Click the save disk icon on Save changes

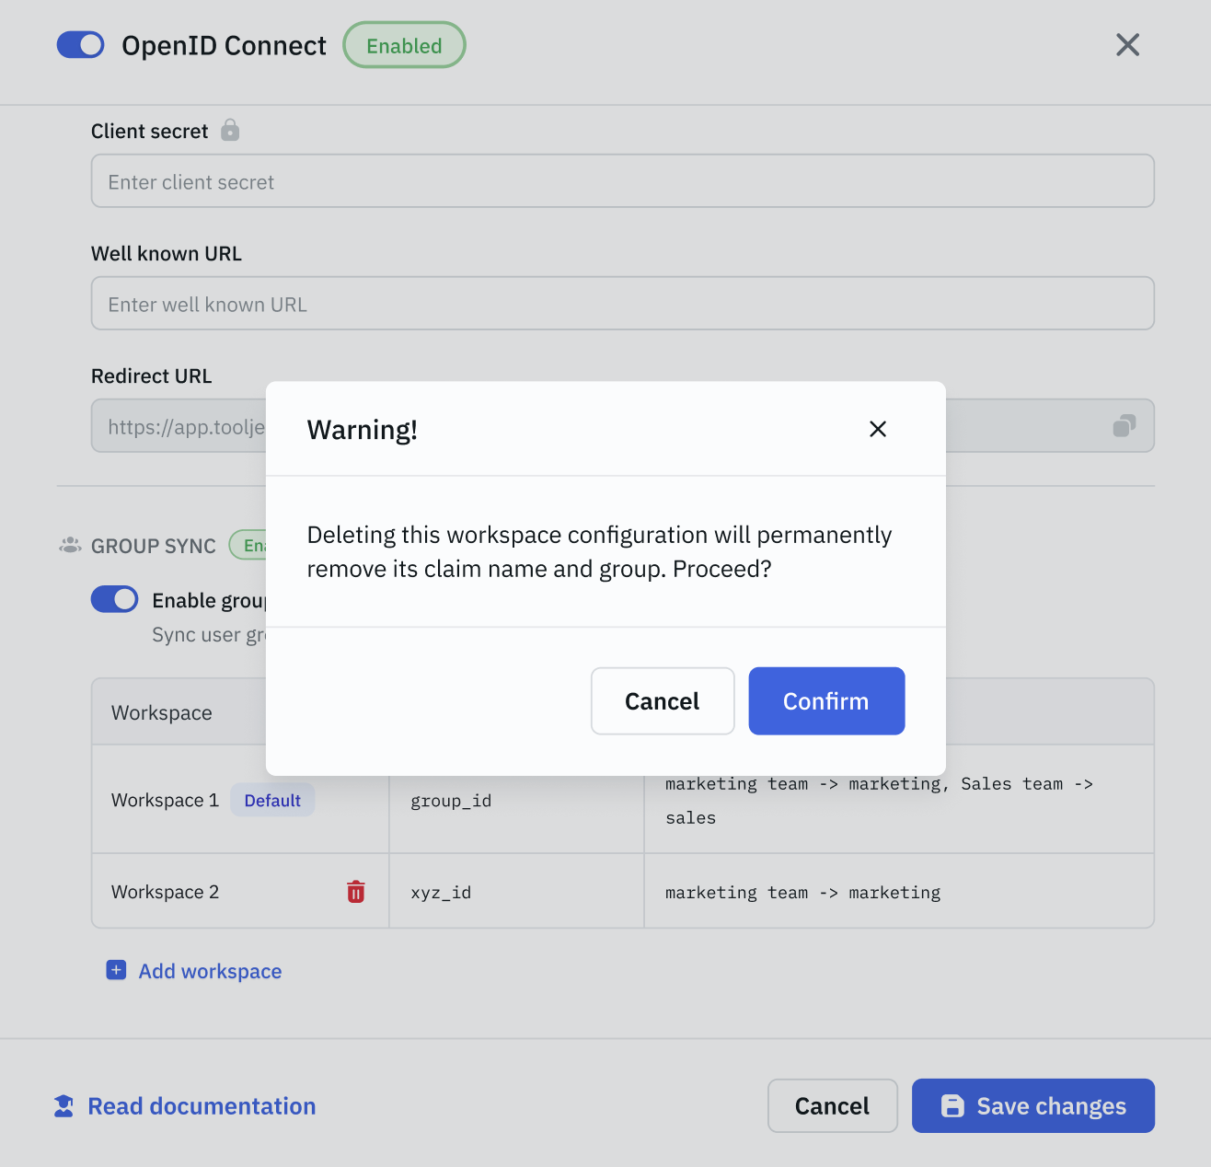pyautogui.click(x=951, y=1105)
